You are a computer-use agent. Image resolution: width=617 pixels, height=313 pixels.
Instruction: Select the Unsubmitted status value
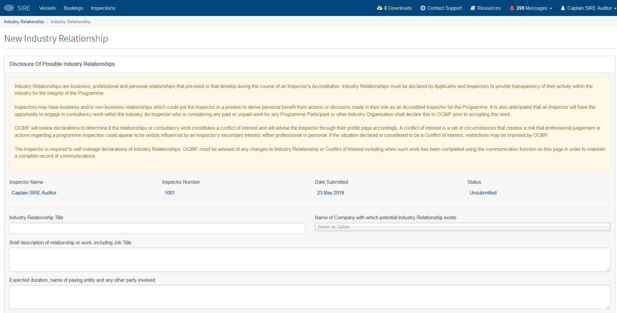[483, 192]
